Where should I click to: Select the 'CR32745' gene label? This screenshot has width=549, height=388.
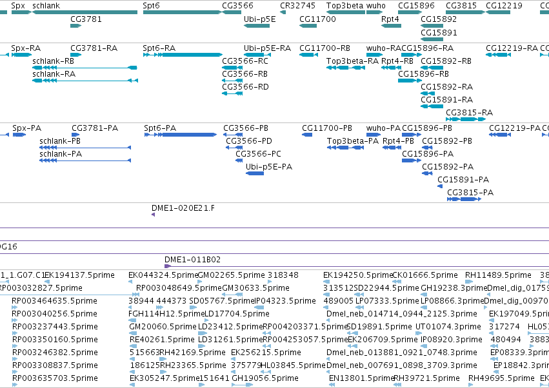pyautogui.click(x=297, y=6)
